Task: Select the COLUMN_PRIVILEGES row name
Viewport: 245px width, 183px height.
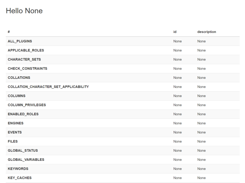Action: (27, 105)
